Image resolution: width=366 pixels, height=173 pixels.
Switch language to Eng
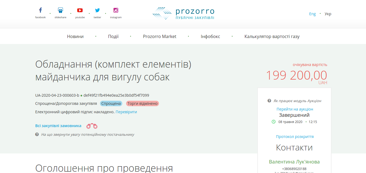(x=312, y=14)
